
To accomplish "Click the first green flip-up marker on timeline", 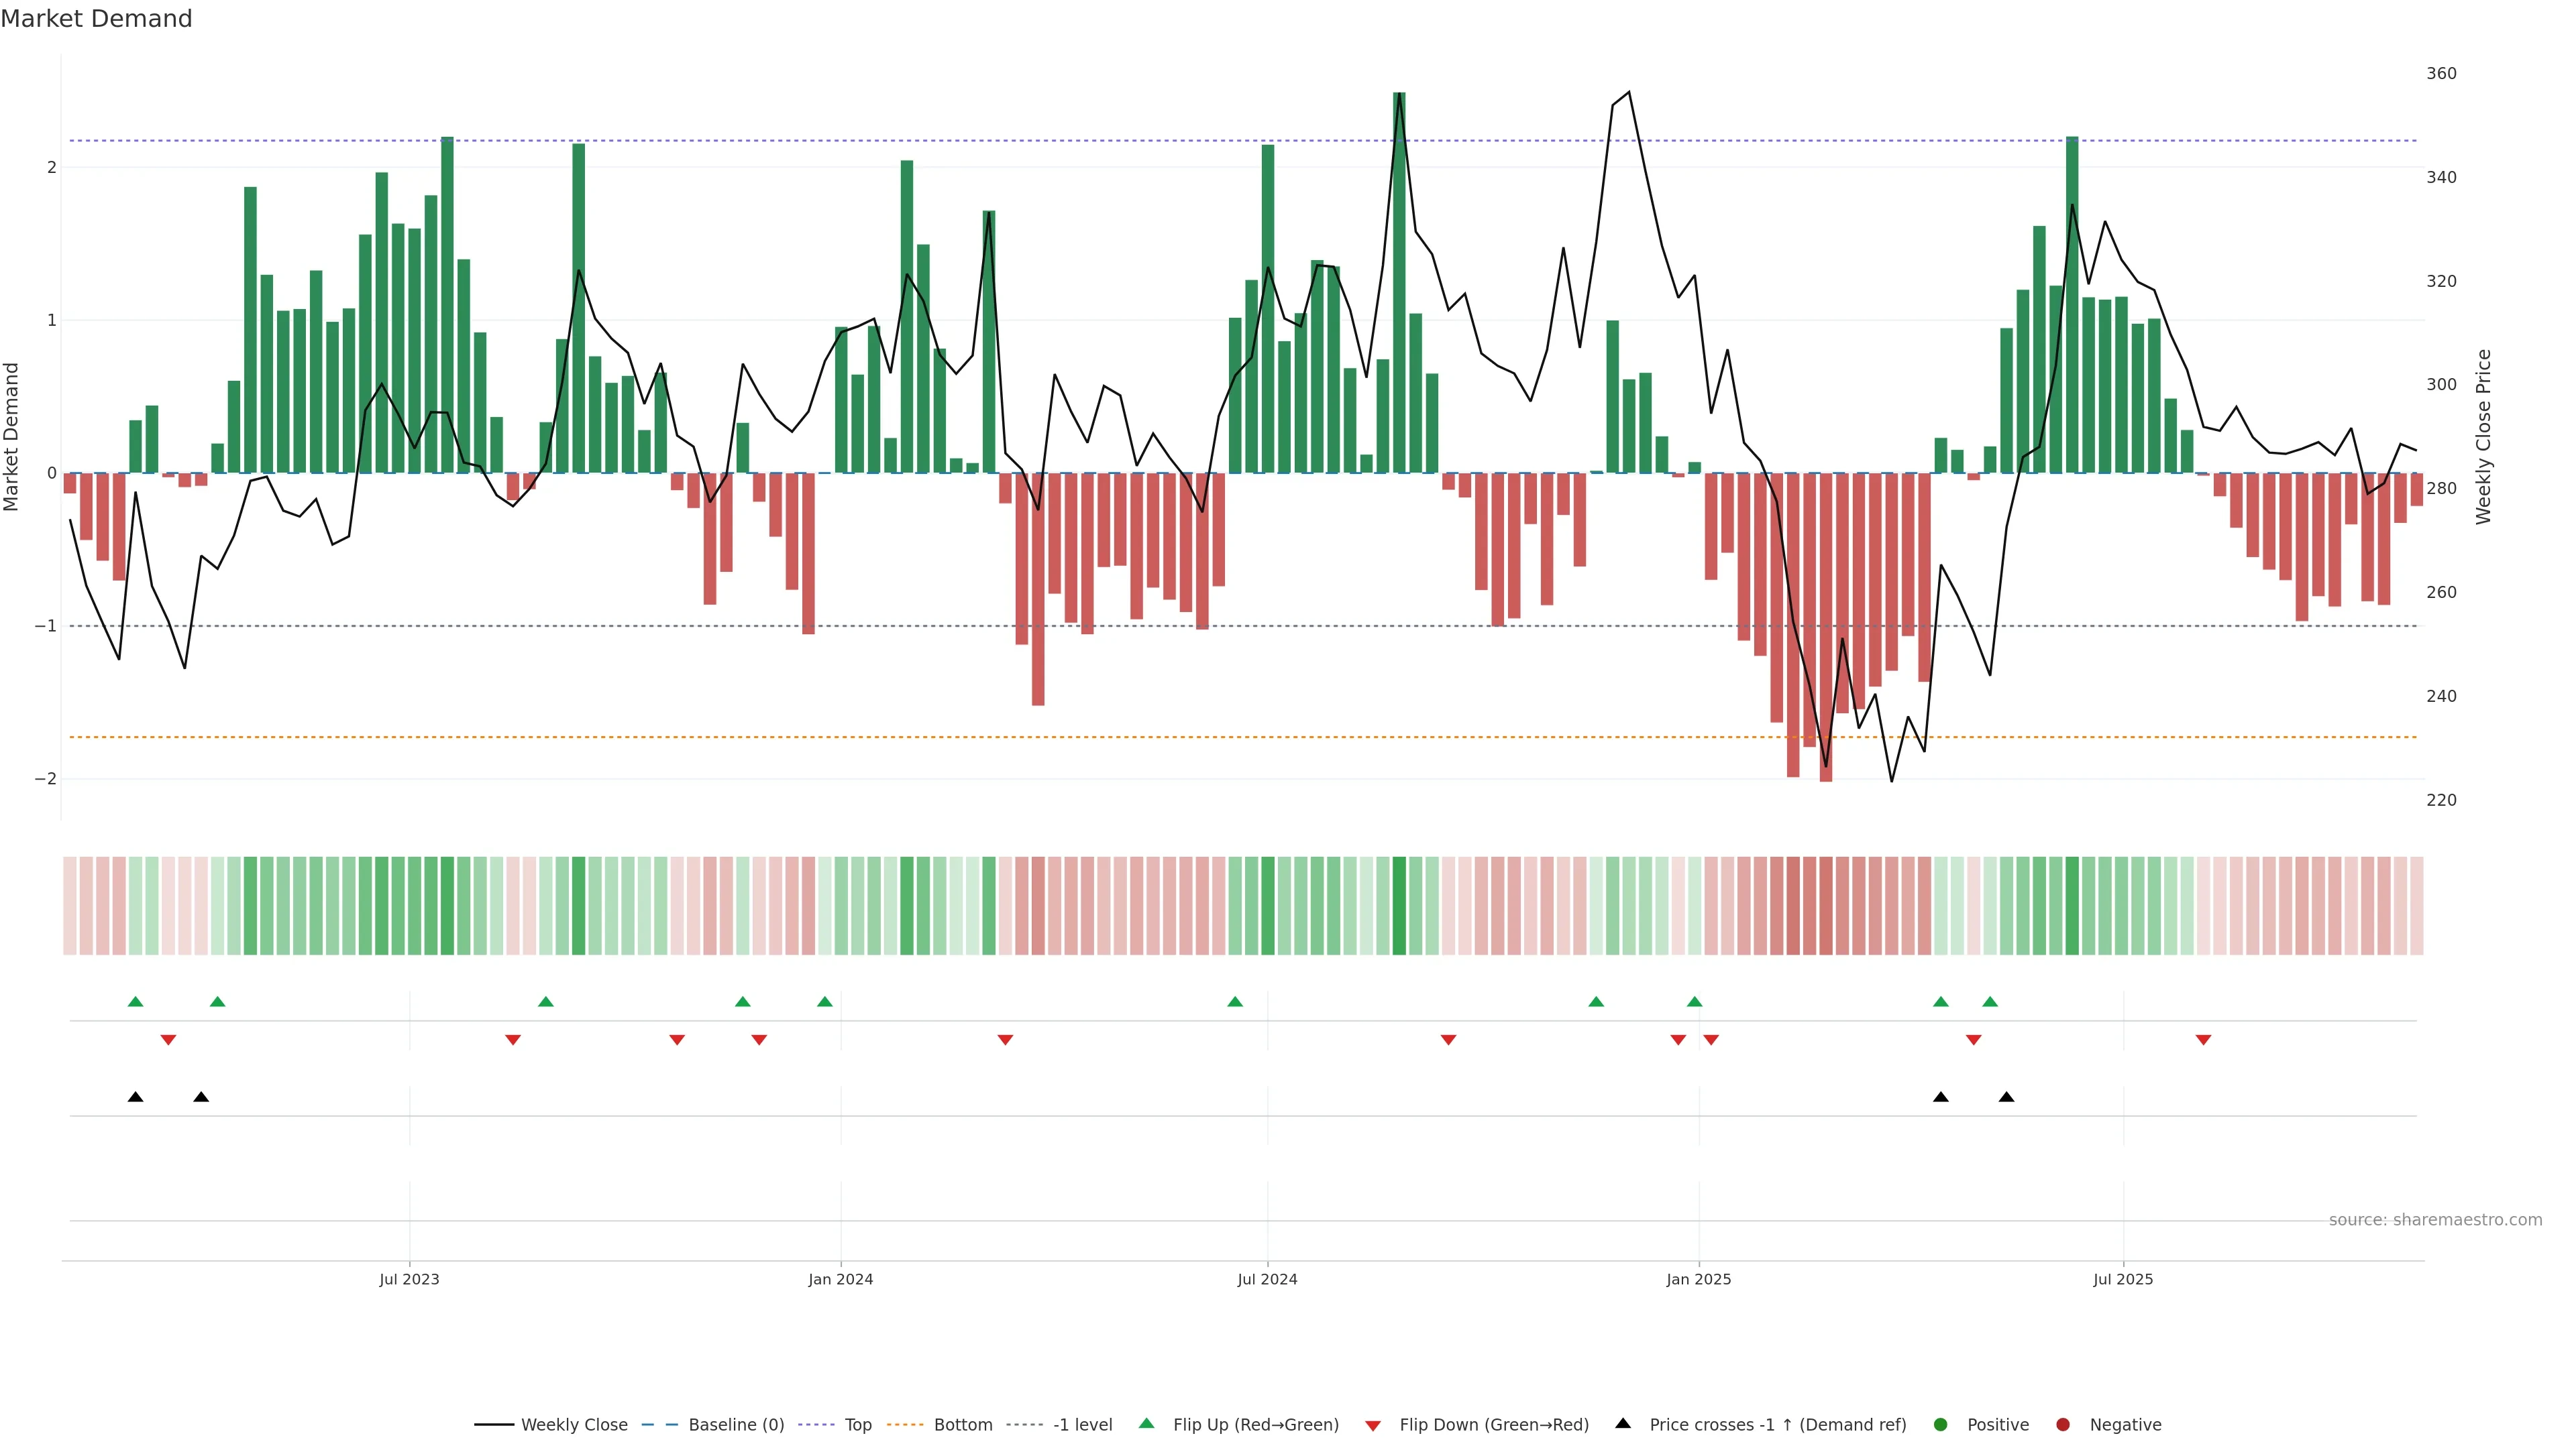I will [136, 1002].
